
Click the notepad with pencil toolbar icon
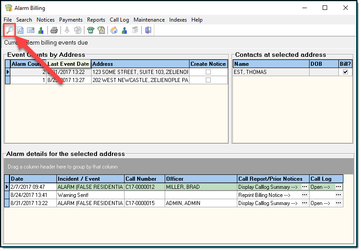[x=101, y=30]
